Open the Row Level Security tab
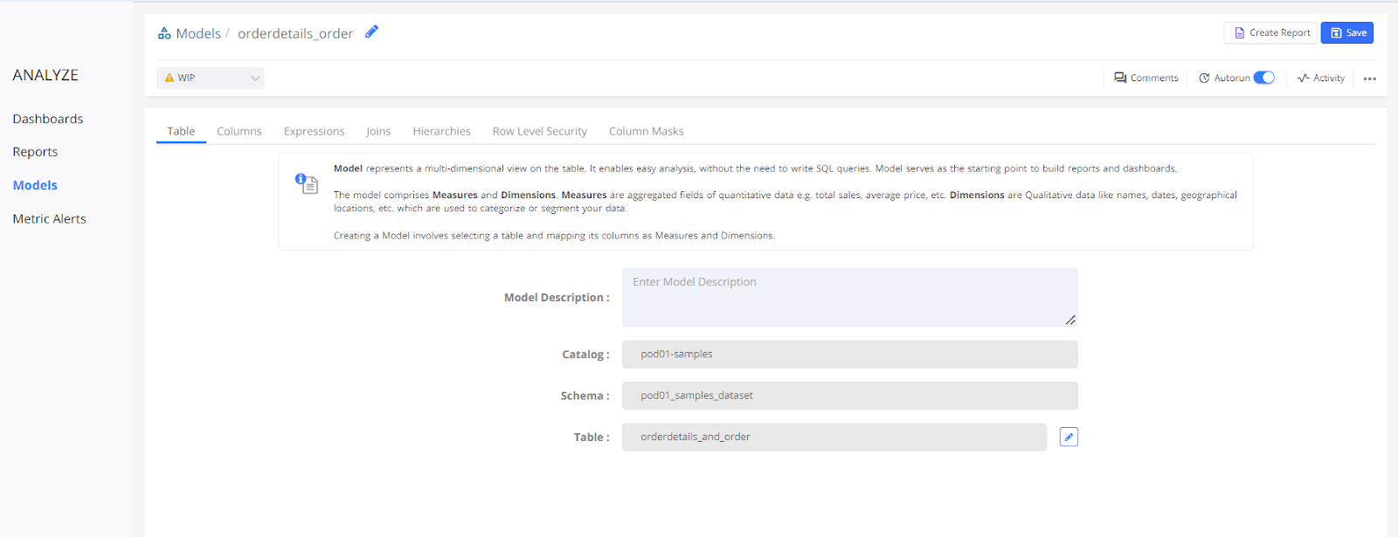The height and width of the screenshot is (537, 1398). click(x=540, y=132)
